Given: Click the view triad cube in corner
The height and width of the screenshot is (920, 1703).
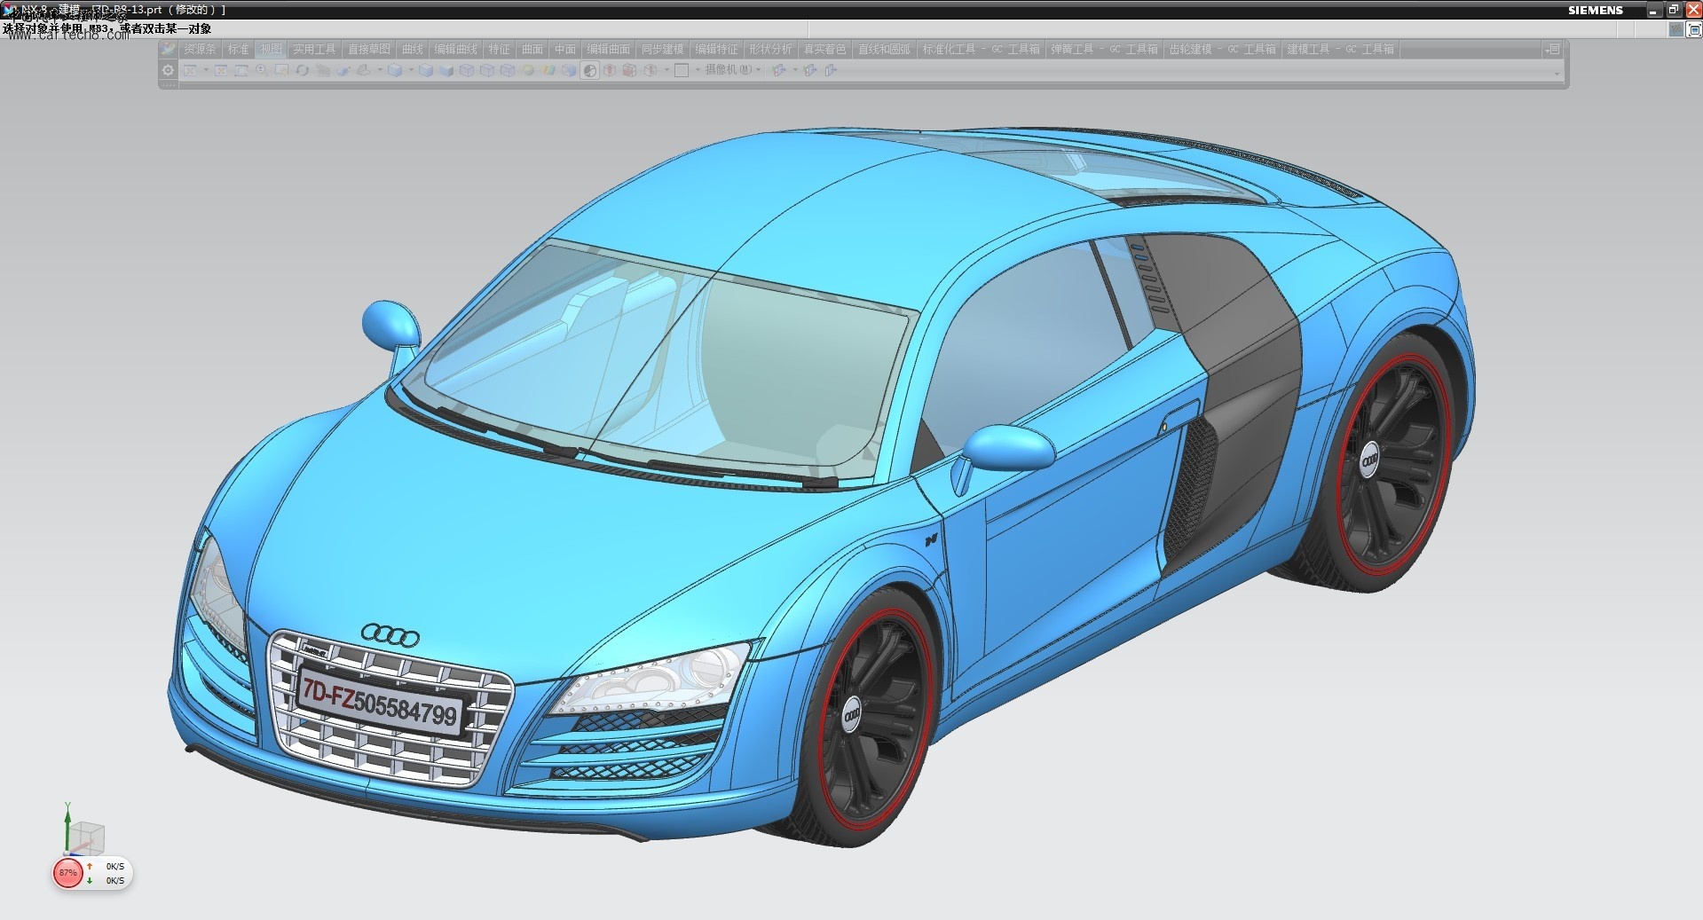Looking at the screenshot, I should 87,837.
